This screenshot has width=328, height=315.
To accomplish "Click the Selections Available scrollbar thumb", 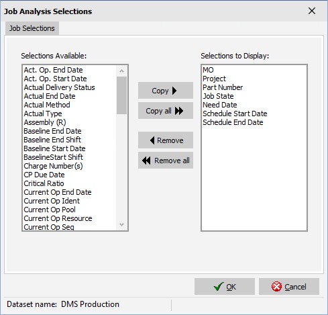I will 121,95.
